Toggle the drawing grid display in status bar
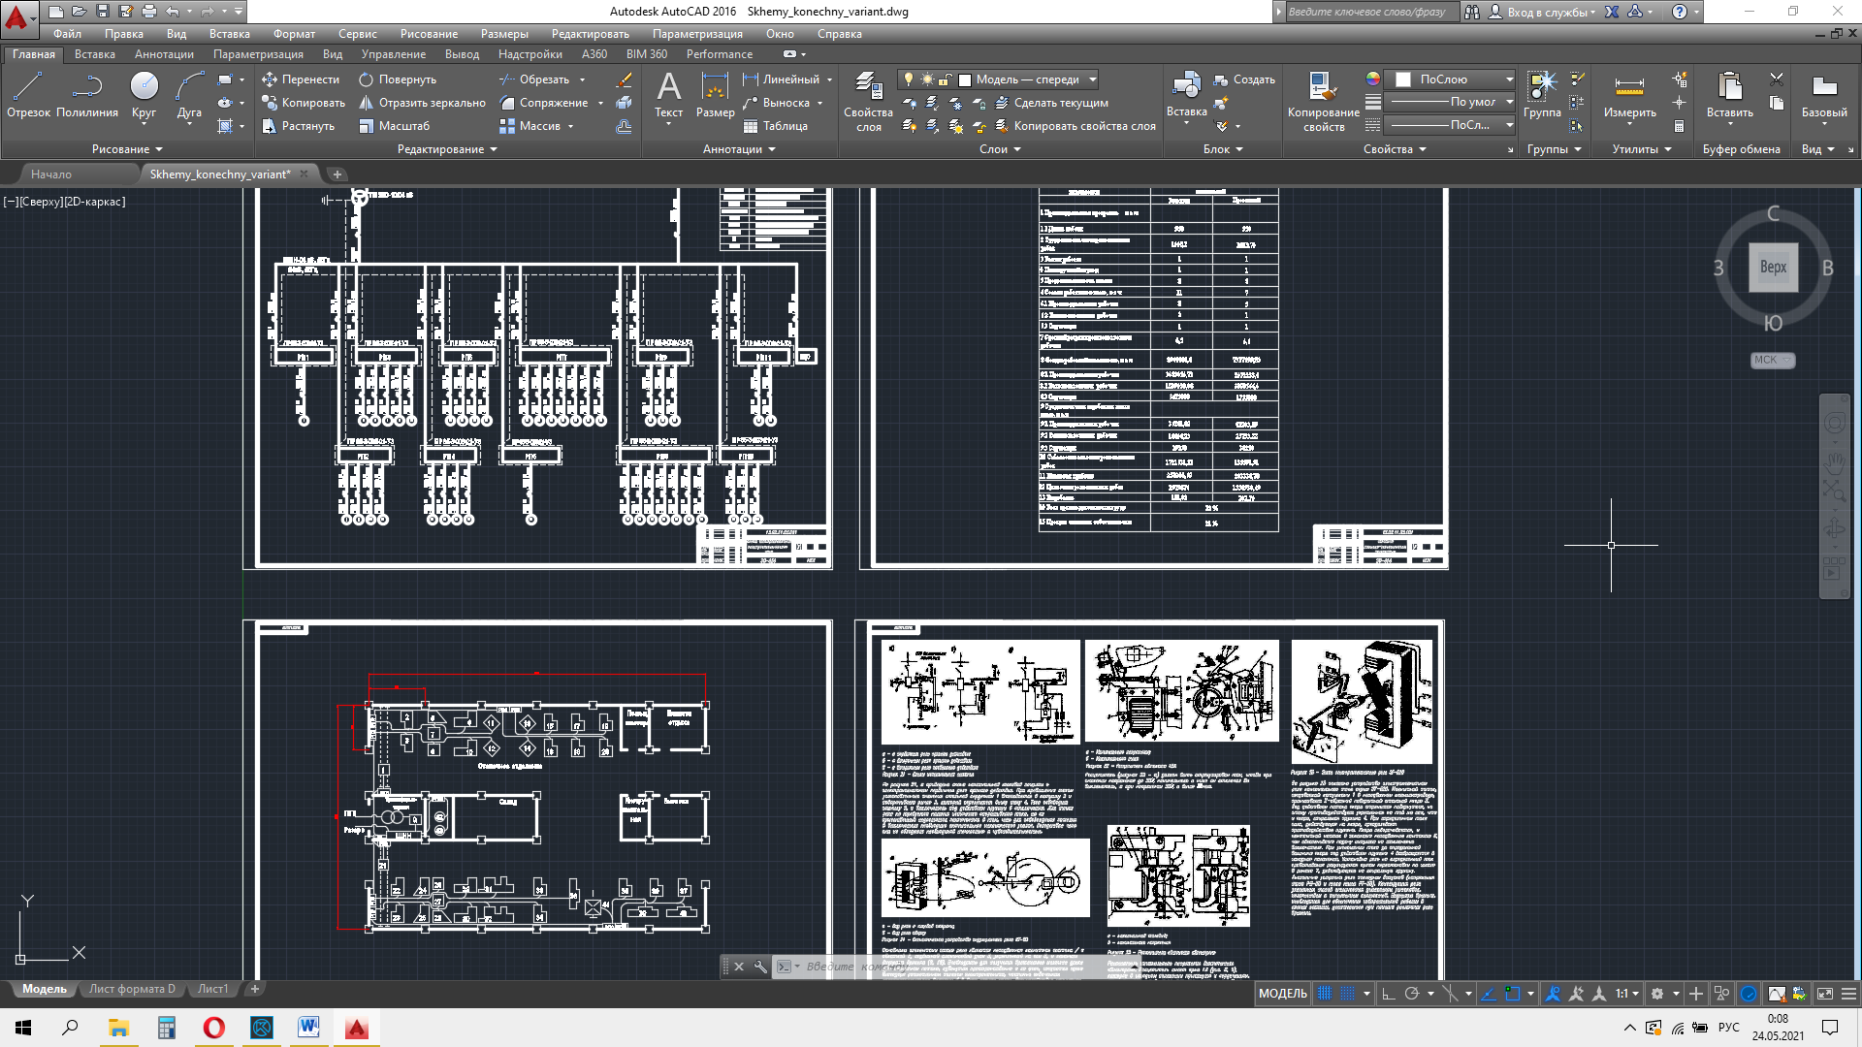The width and height of the screenshot is (1862, 1047). click(x=1324, y=994)
